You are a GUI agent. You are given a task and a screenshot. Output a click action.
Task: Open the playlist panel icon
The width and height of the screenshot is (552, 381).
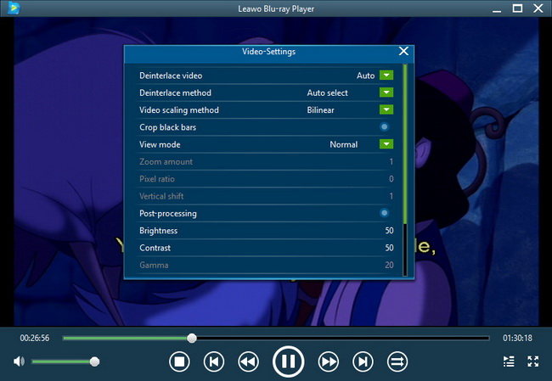pyautogui.click(x=509, y=361)
